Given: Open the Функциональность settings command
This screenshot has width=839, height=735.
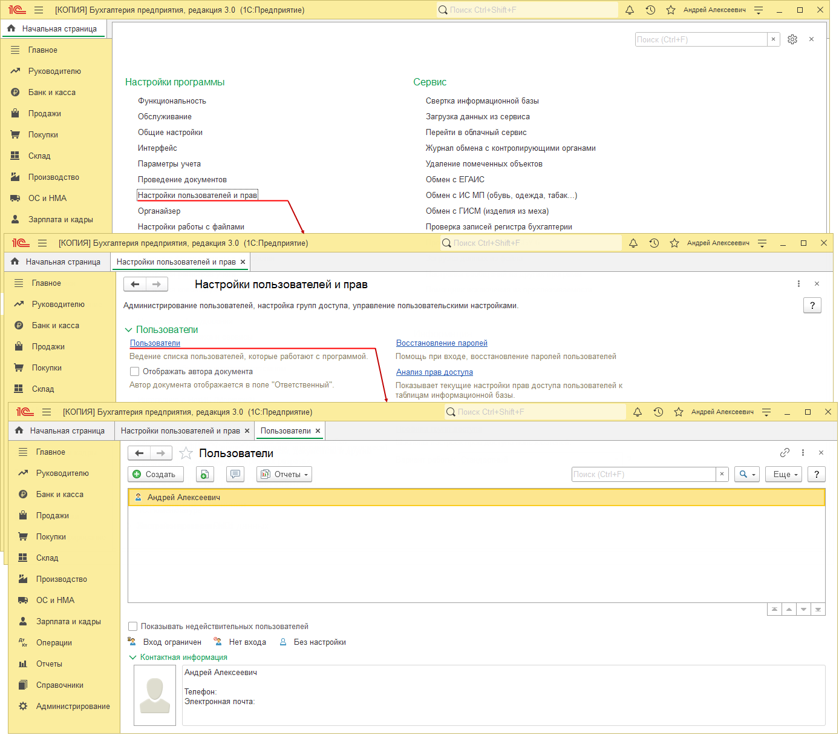Looking at the screenshot, I should coord(172,101).
